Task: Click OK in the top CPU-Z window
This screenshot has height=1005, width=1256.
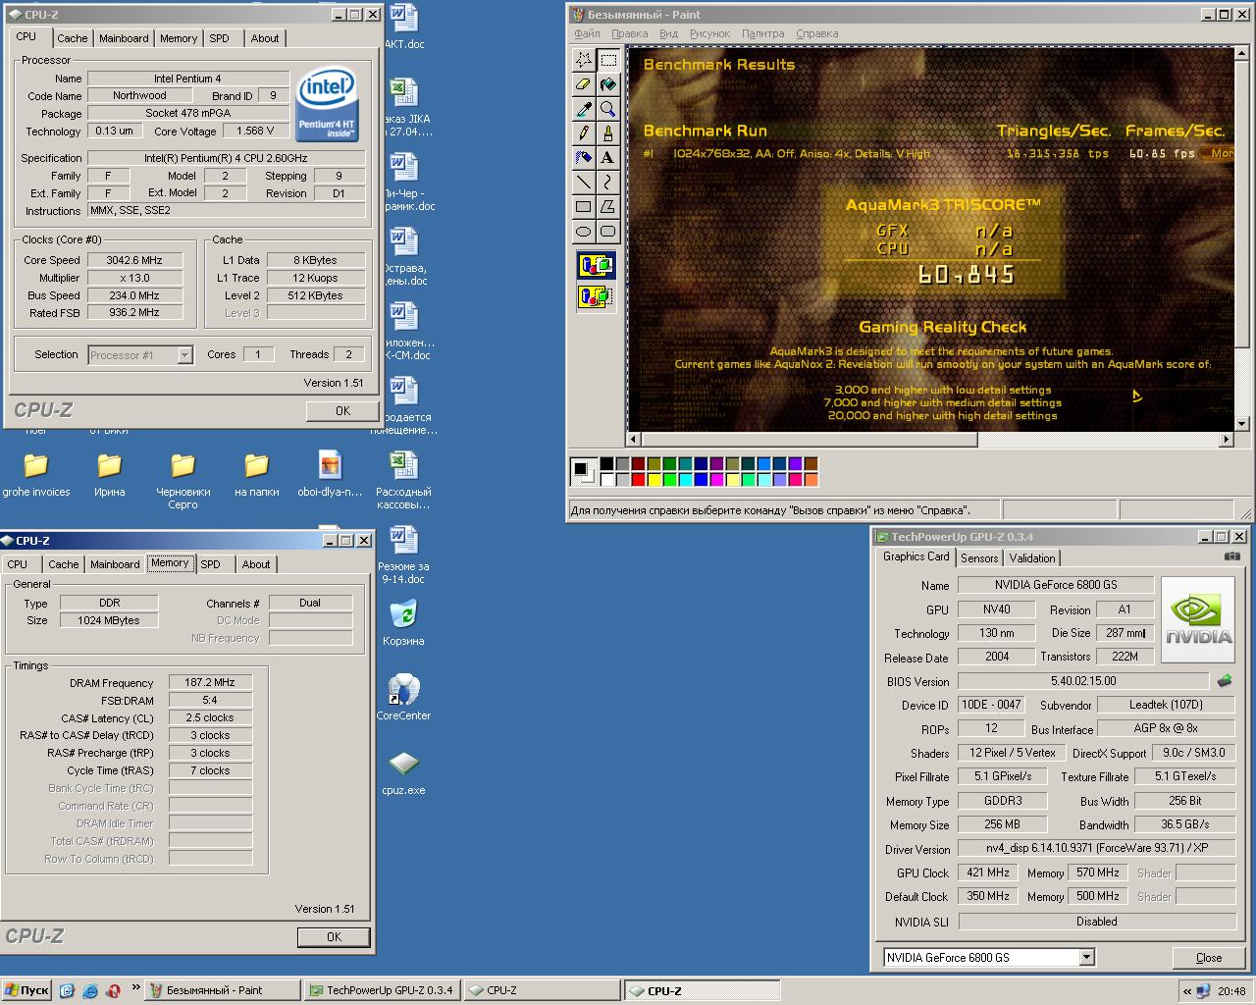Action: (342, 411)
